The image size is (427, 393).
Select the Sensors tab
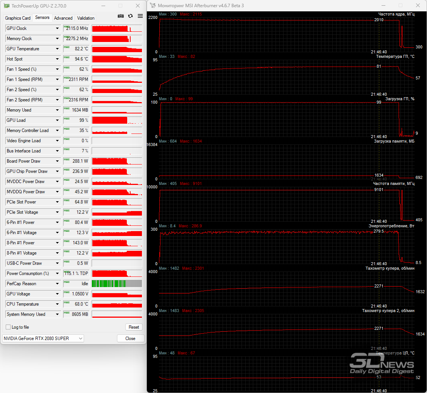pyautogui.click(x=42, y=17)
